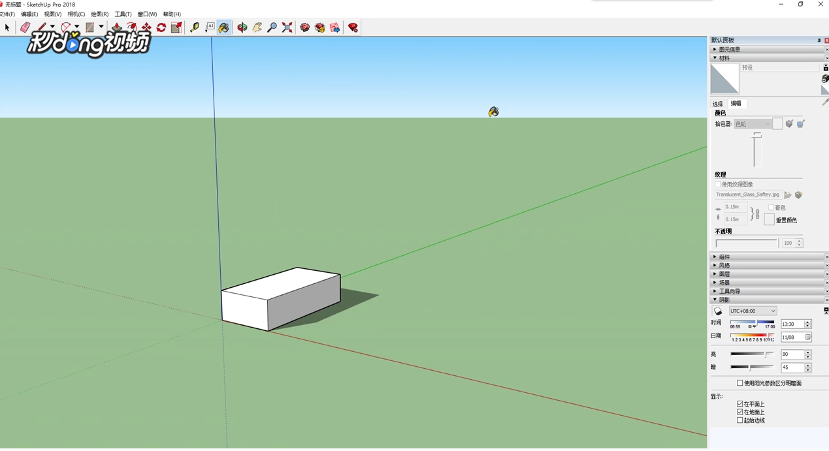
Task: Expand the 图元信息 panel
Action: pyautogui.click(x=768, y=50)
